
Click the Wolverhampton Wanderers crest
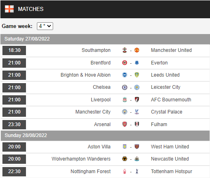tap(124, 159)
